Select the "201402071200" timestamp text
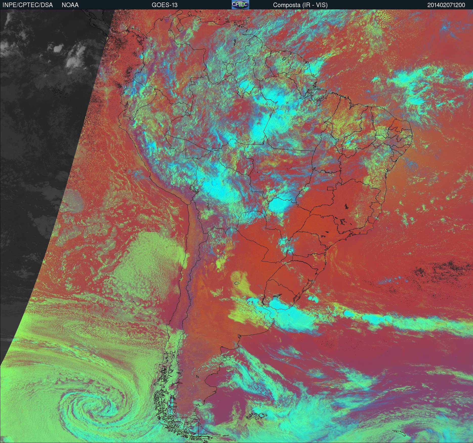This screenshot has height=443, width=473. [446, 5]
